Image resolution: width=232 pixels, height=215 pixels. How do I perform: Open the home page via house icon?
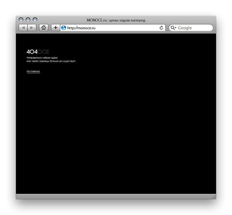pos(44,28)
